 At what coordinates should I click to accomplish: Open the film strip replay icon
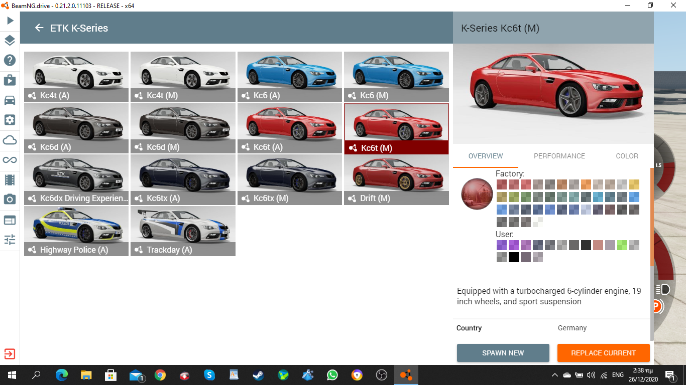click(x=10, y=179)
